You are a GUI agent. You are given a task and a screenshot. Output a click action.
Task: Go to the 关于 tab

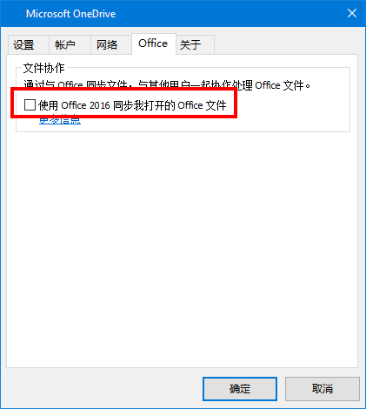(x=195, y=45)
